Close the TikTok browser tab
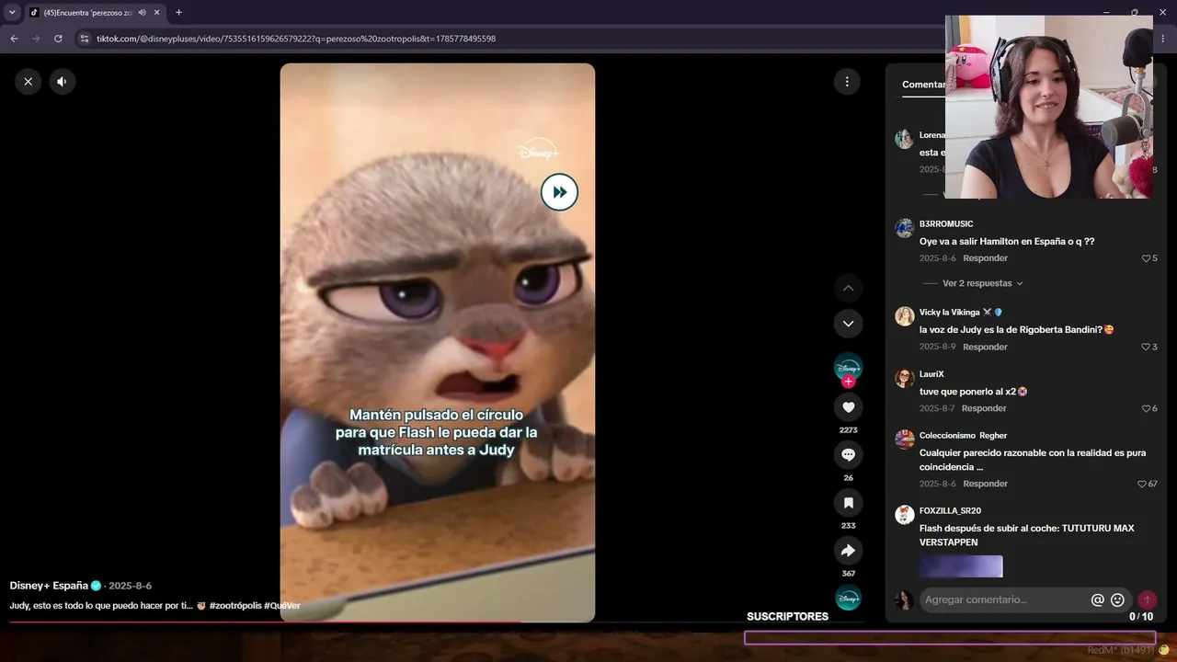 tap(157, 13)
